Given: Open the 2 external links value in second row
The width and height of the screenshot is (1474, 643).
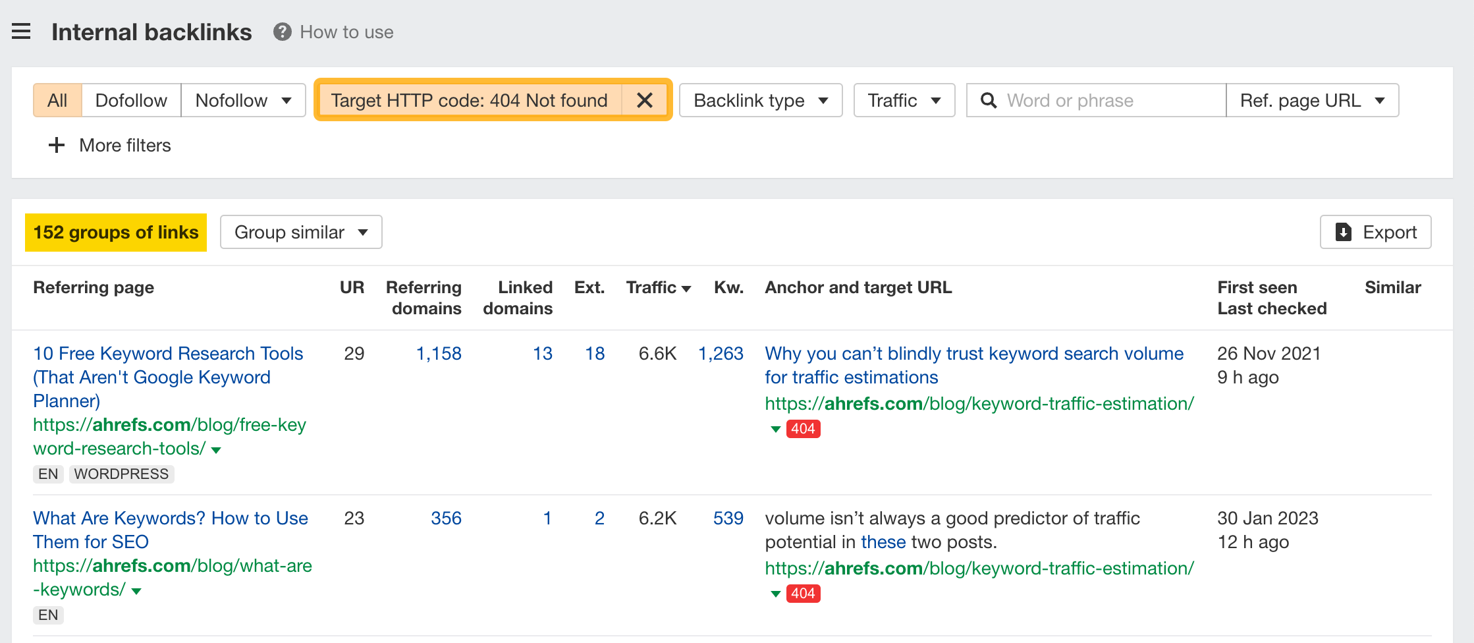Looking at the screenshot, I should click(x=599, y=518).
